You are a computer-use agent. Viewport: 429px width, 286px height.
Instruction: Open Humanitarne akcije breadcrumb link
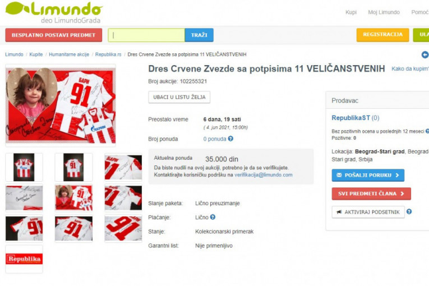pyautogui.click(x=69, y=54)
